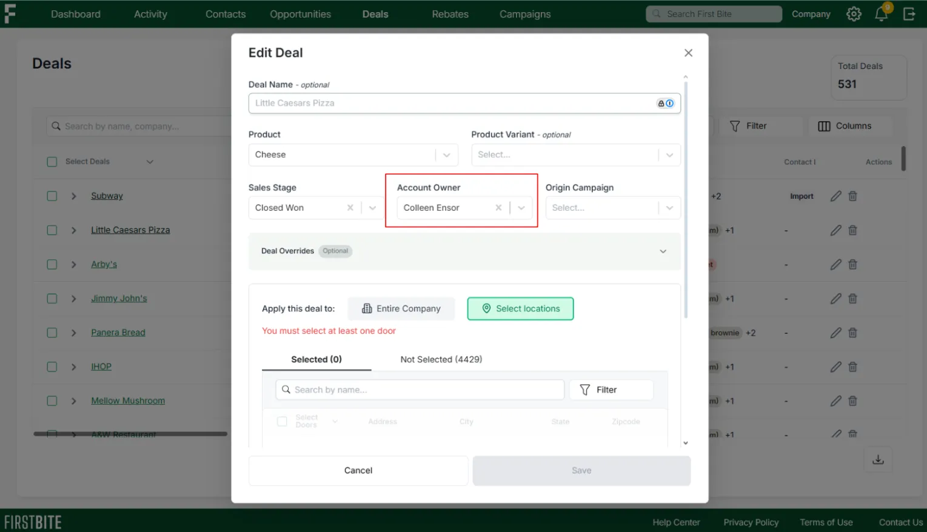The width and height of the screenshot is (927, 532).
Task: Click the dialog vertical scrollbar
Action: [x=686, y=200]
